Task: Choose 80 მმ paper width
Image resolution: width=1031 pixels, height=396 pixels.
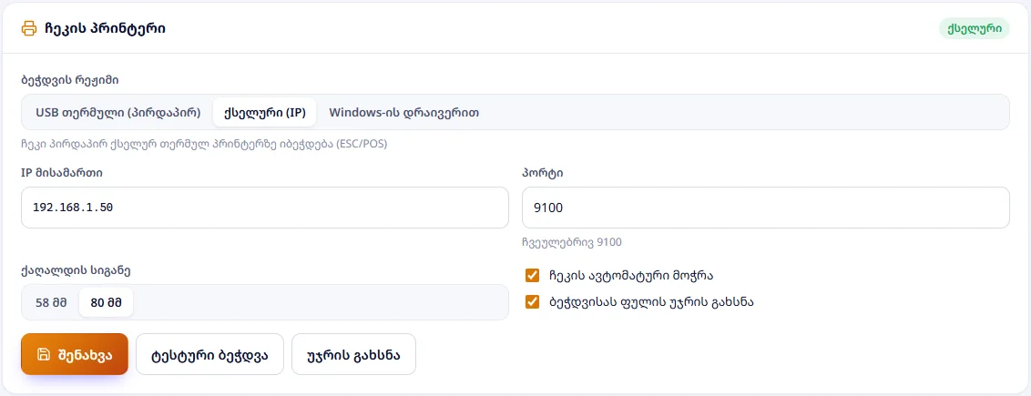Action: click(107, 303)
